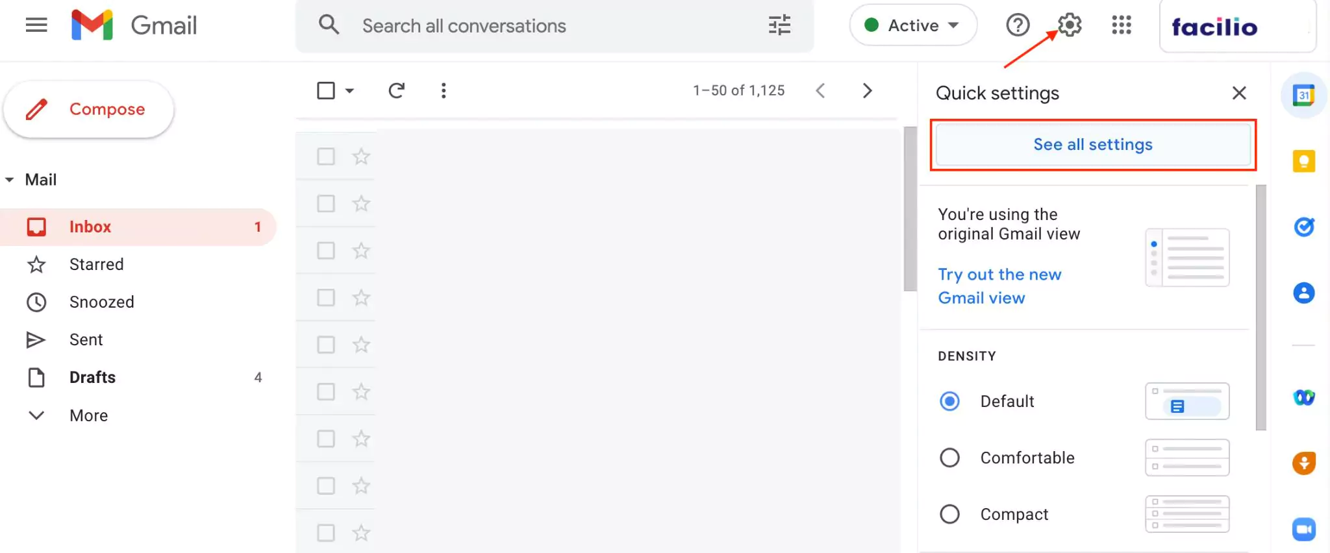Open the Active status dropdown
1330x553 pixels.
913,25
